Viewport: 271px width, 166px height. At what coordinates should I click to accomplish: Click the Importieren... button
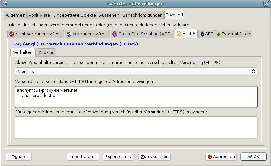(83, 157)
